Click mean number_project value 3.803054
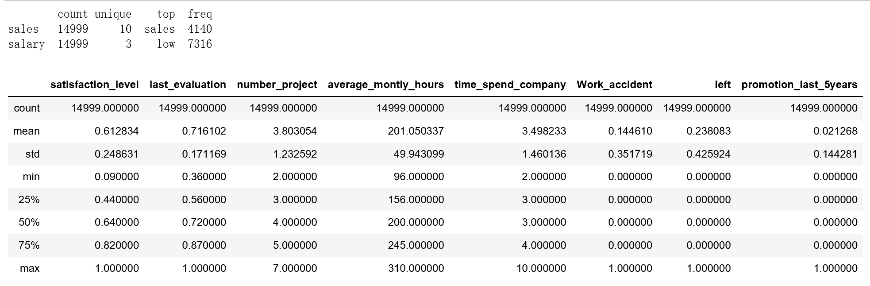 (295, 131)
